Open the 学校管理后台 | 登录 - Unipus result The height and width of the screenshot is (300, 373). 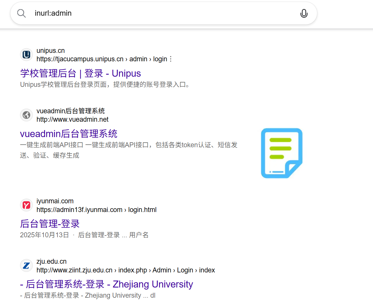(x=80, y=73)
